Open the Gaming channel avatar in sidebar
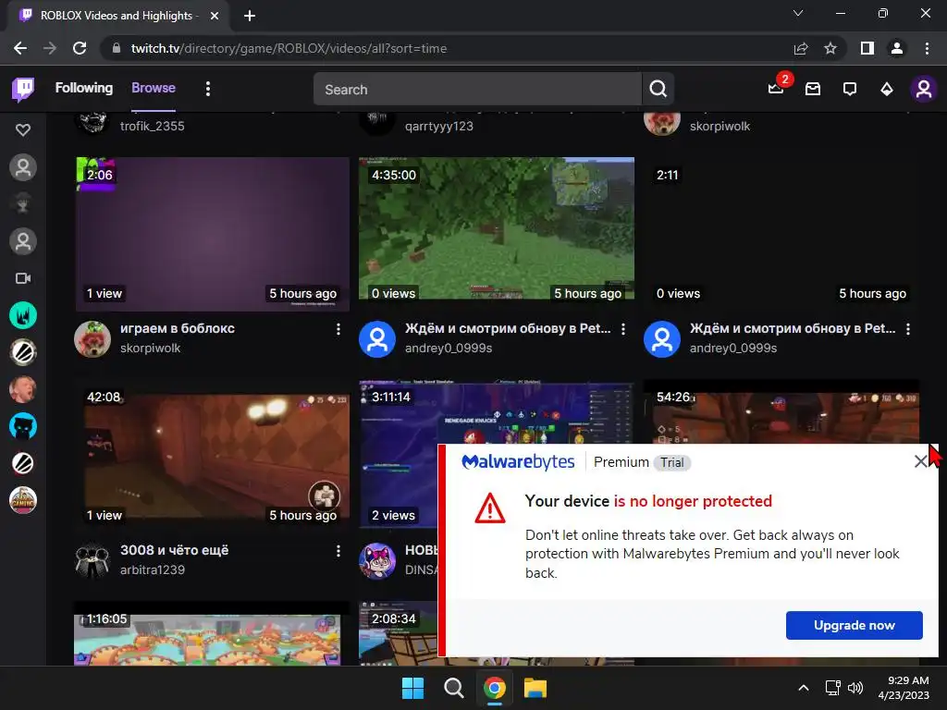Screen dimensions: 947x710 [x=23, y=500]
